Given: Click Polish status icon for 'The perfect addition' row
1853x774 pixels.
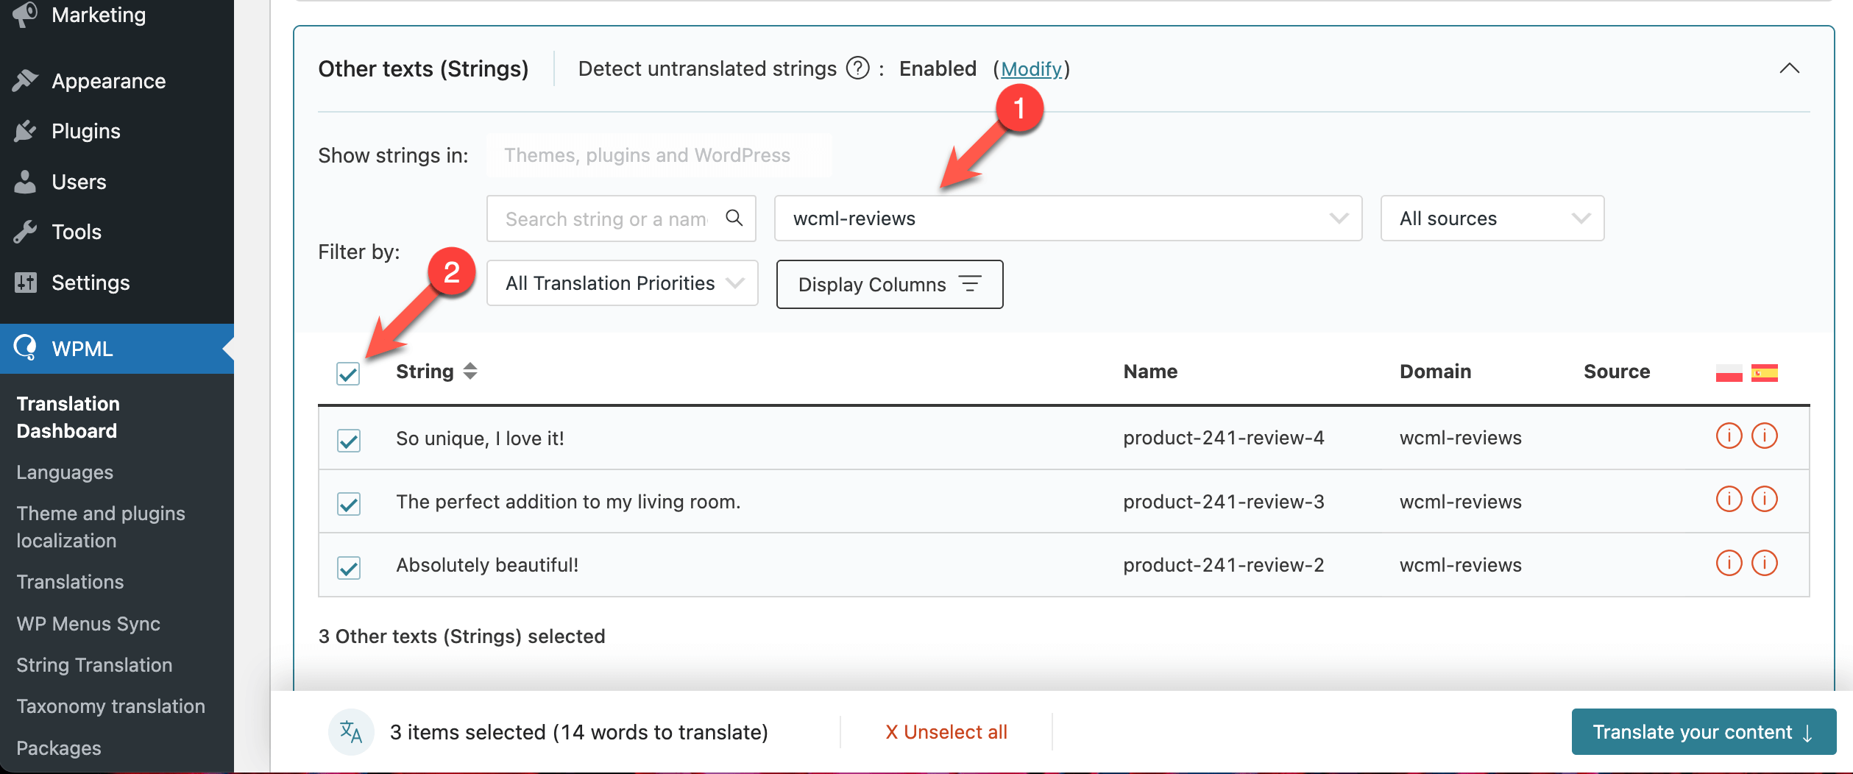Looking at the screenshot, I should coord(1729,500).
